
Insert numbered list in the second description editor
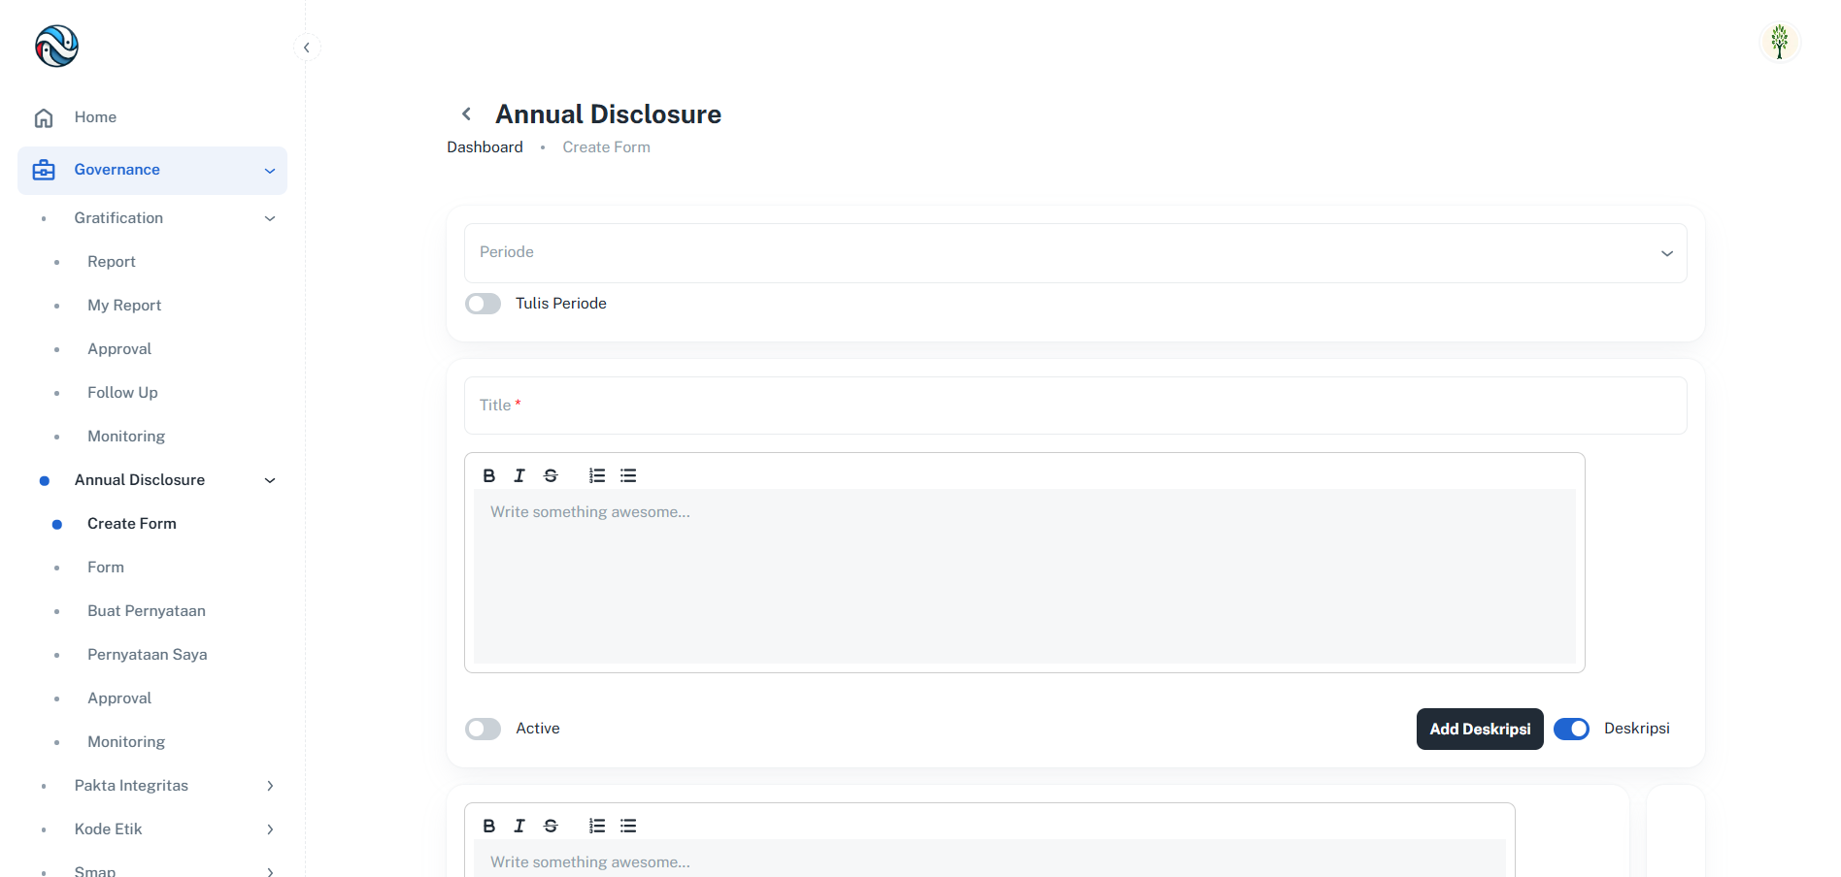(x=597, y=826)
